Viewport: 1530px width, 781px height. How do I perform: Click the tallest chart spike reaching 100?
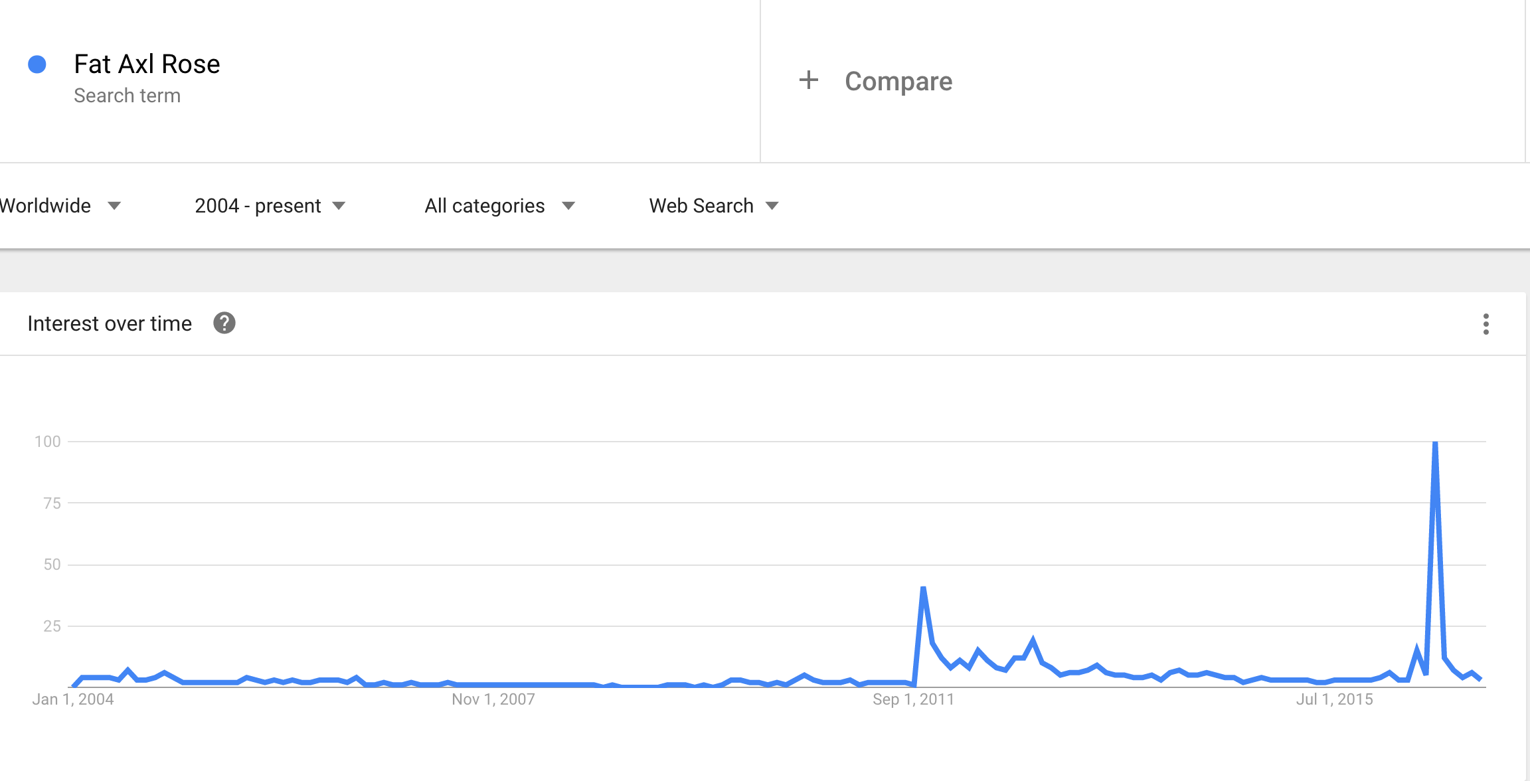pos(1435,444)
